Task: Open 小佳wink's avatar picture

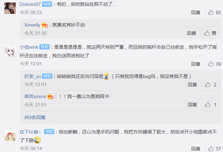Action: pyautogui.click(x=10, y=51)
